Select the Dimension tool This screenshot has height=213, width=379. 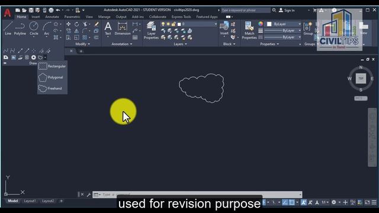123,28
